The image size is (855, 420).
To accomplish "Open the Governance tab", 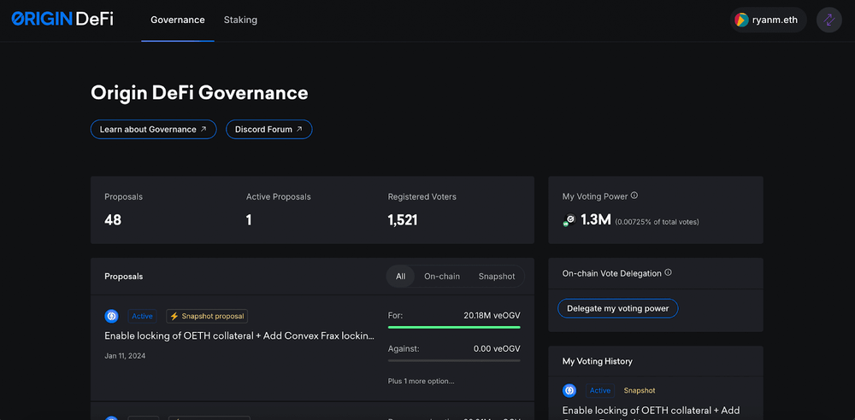I will (x=177, y=20).
